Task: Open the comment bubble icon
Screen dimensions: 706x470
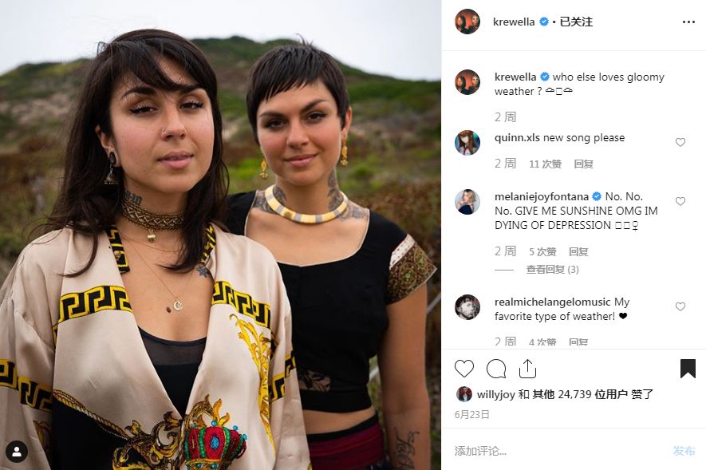Action: click(x=496, y=369)
